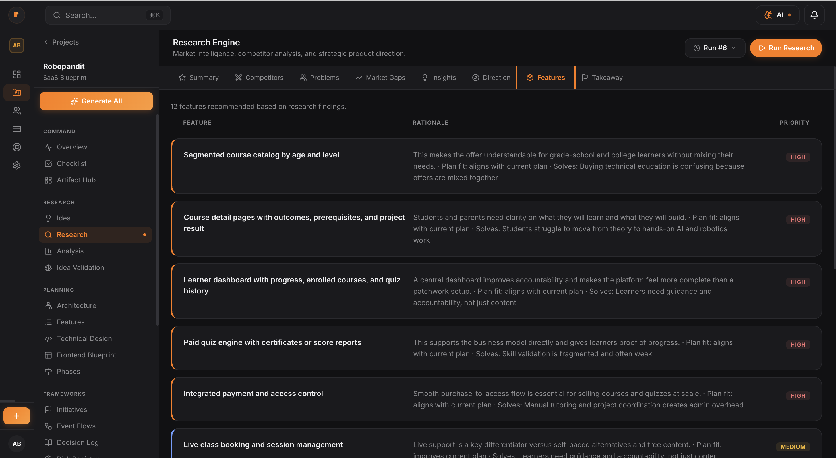Click the back chevron beside Projects
This screenshot has height=458, width=836.
click(46, 42)
